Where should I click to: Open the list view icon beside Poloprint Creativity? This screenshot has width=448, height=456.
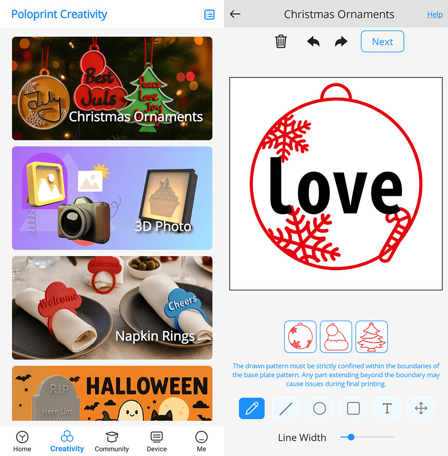[209, 14]
